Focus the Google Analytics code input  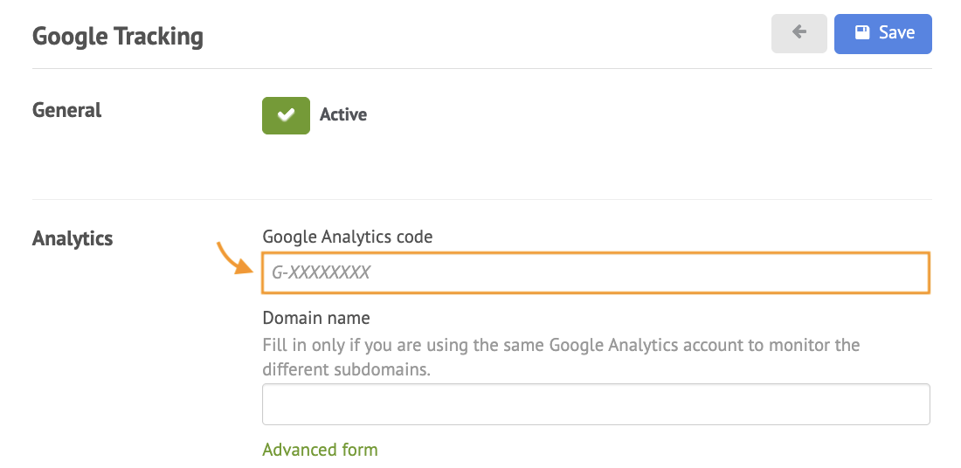[596, 272]
